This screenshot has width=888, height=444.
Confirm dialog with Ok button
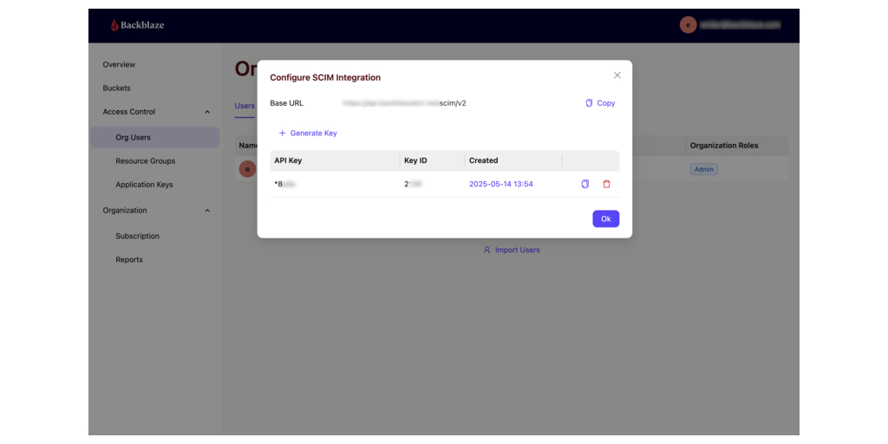[x=605, y=219]
